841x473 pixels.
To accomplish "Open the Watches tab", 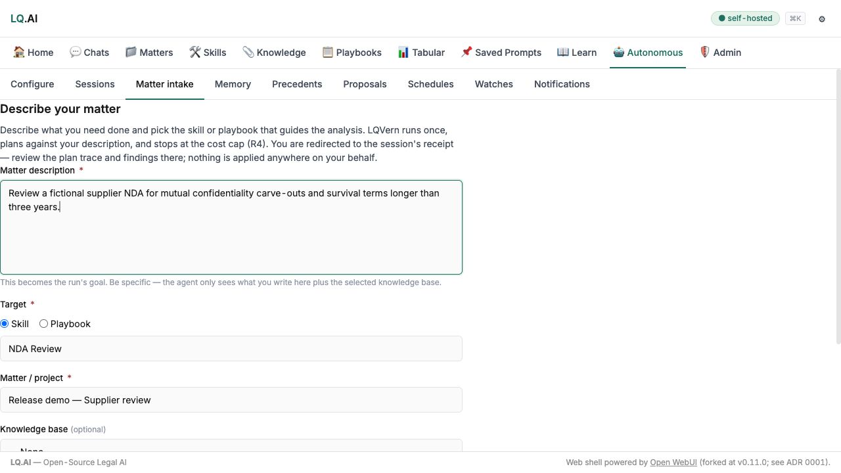I will (494, 84).
